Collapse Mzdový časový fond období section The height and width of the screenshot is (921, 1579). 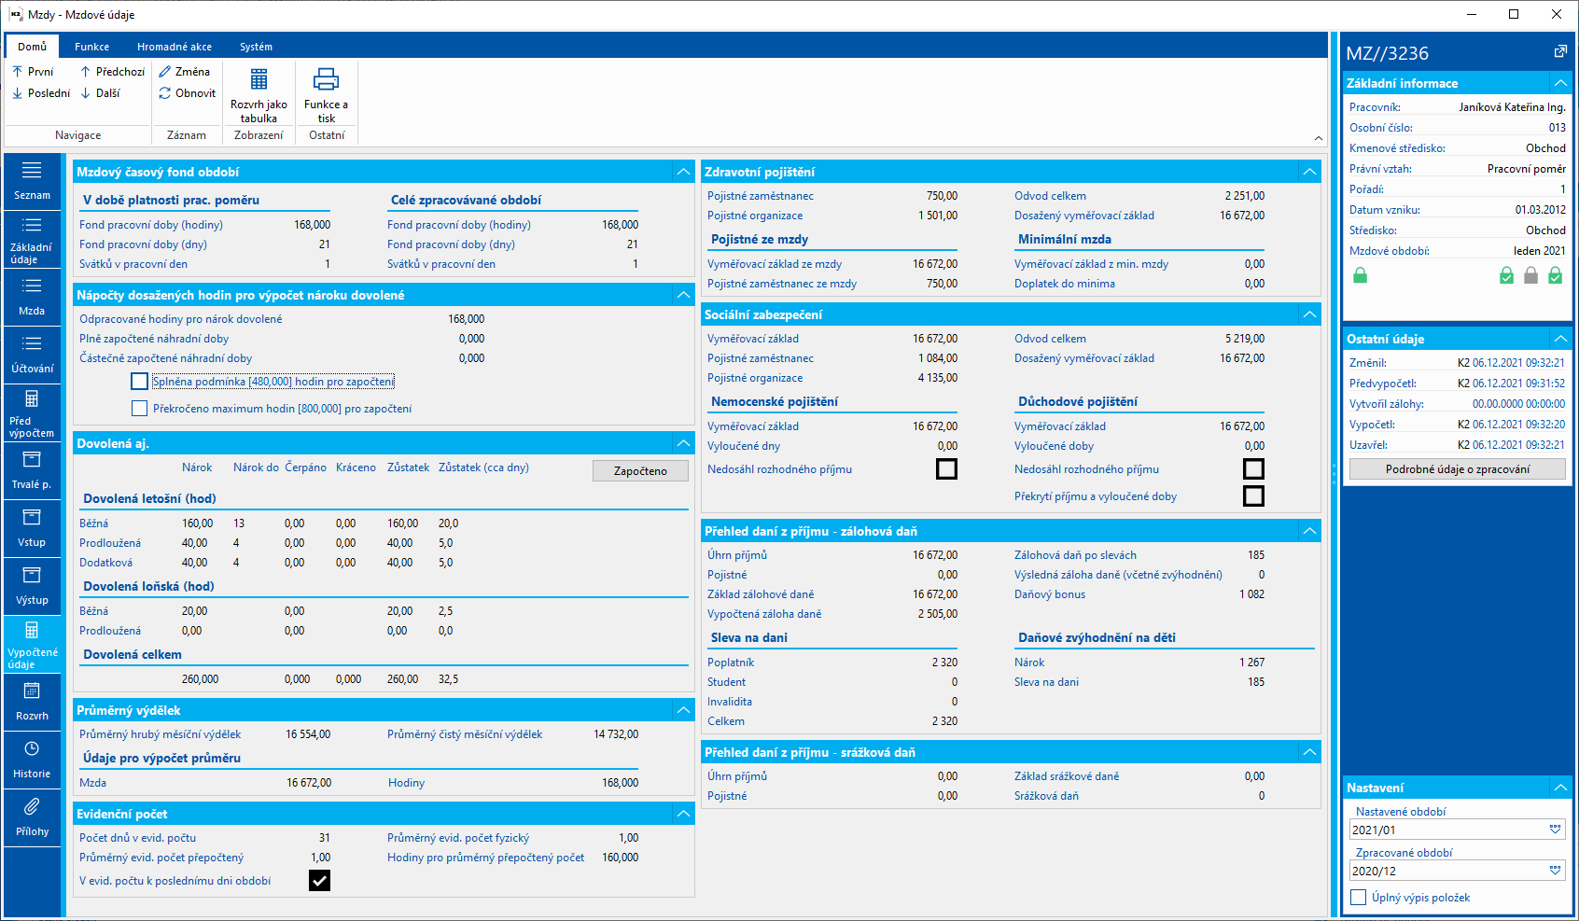pyautogui.click(x=683, y=172)
